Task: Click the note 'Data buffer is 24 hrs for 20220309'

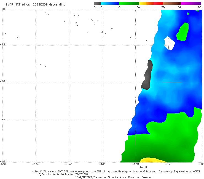Action: [65, 174]
